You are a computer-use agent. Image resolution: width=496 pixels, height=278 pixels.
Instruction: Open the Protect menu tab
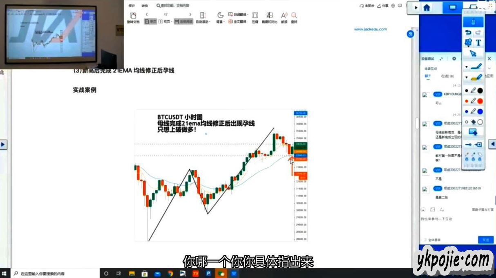pyautogui.click(x=132, y=6)
